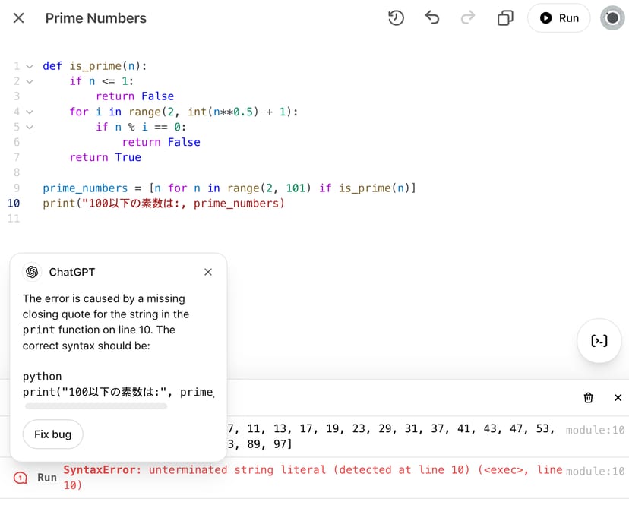Image resolution: width=629 pixels, height=505 pixels.
Task: Clear console with the trash icon
Action: coord(588,398)
